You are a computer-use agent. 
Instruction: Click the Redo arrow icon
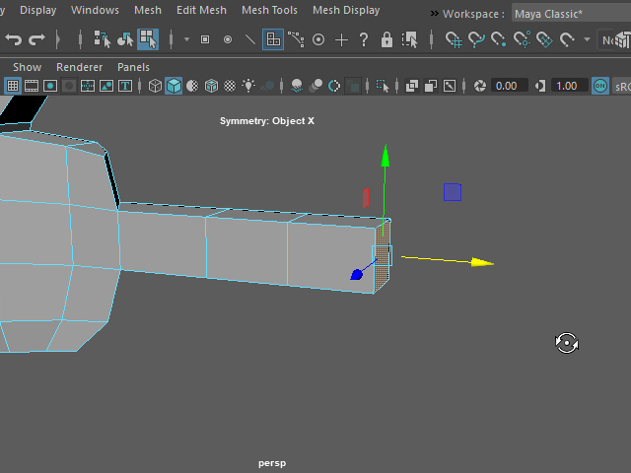(36, 39)
